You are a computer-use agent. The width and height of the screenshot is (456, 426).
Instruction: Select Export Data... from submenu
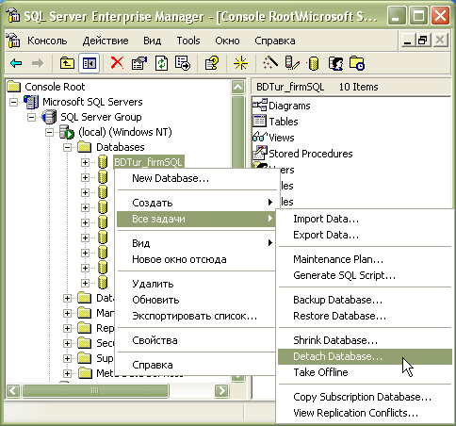pos(365,235)
